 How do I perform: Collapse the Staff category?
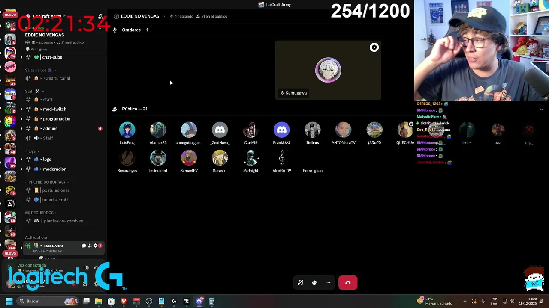pos(34,91)
